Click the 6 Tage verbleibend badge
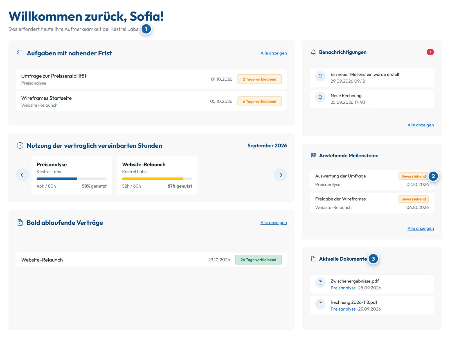This screenshot has height=337, width=450. [259, 101]
